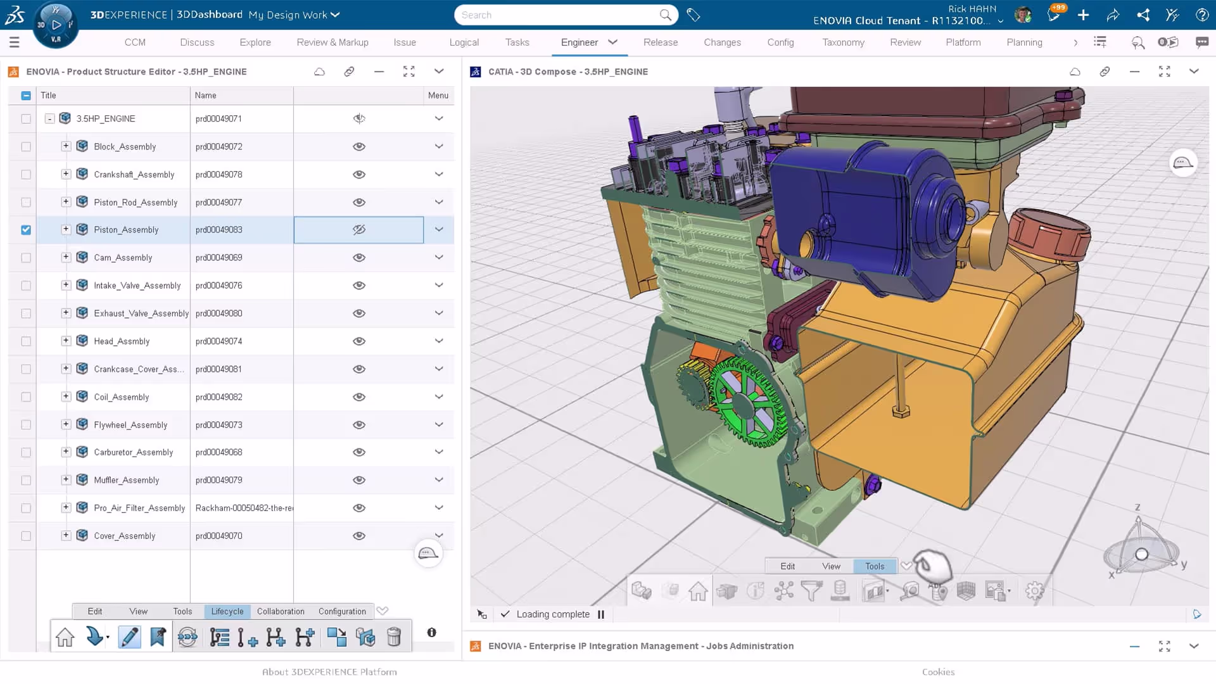Click the user profile avatar
1216x684 pixels.
tap(1023, 15)
